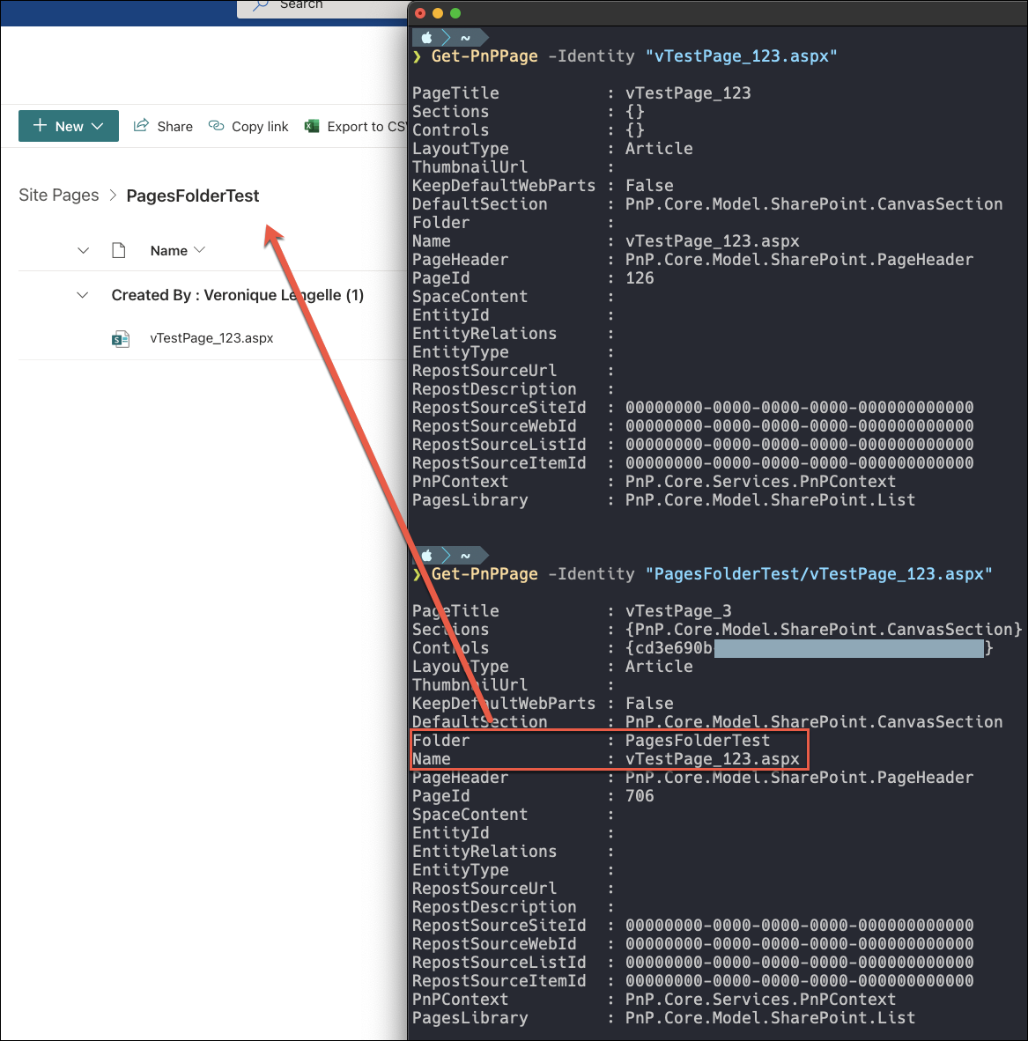Open the New dropdown menu
Screen dimensions: 1028x1041
[97, 126]
